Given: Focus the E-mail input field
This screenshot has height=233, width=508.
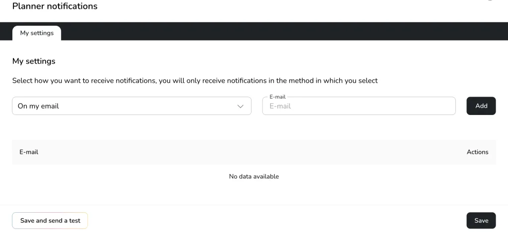Looking at the screenshot, I should (359, 106).
